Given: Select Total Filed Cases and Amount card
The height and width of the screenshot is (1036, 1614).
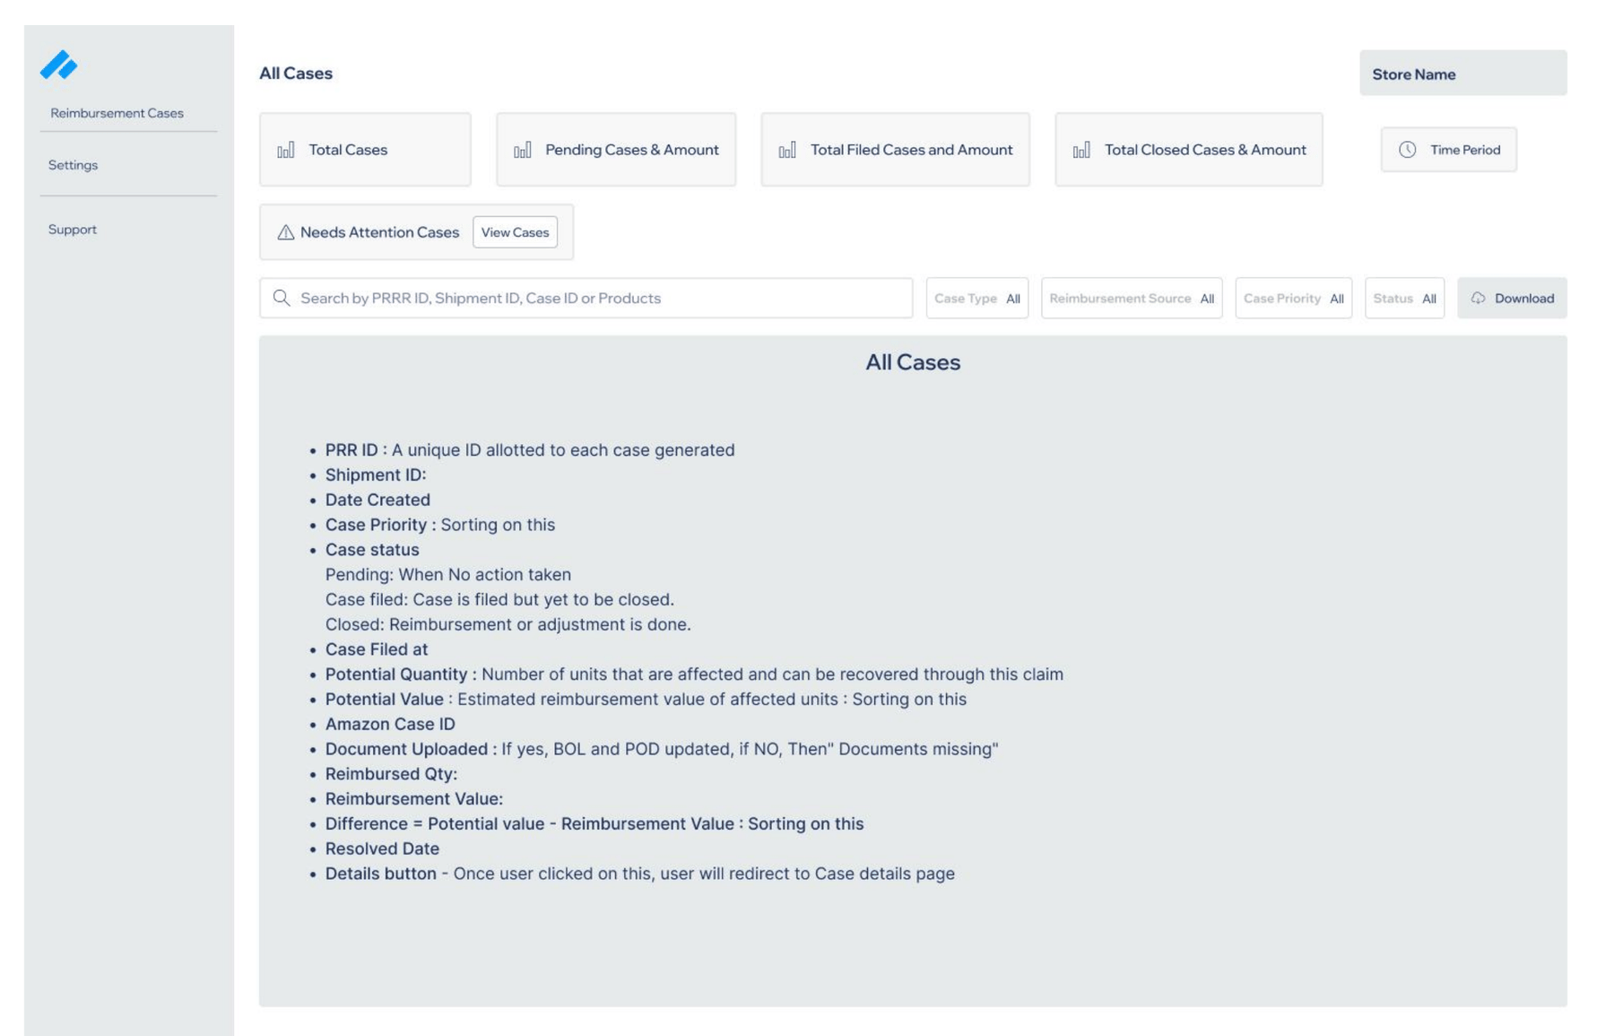Looking at the screenshot, I should (x=895, y=150).
